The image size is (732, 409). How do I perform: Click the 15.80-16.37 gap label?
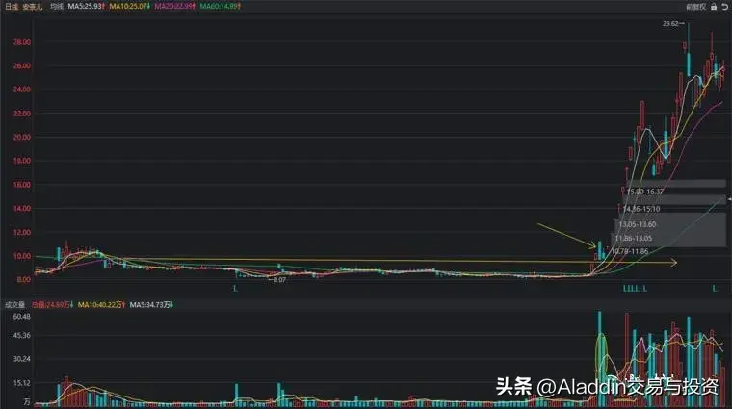point(644,192)
